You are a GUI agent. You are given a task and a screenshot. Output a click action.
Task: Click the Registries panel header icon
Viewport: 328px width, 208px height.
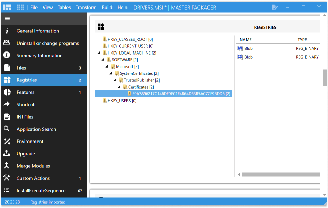click(x=101, y=27)
